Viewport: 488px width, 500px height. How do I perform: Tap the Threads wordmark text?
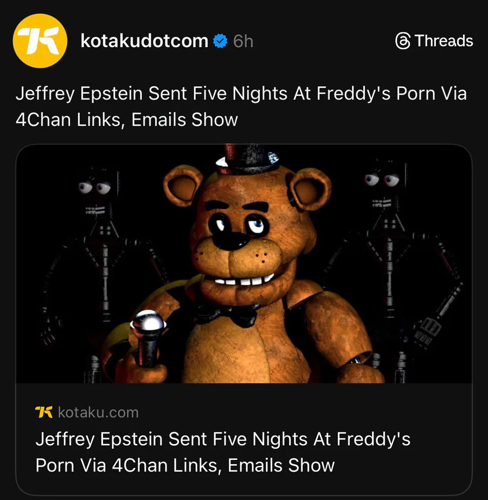pyautogui.click(x=444, y=41)
